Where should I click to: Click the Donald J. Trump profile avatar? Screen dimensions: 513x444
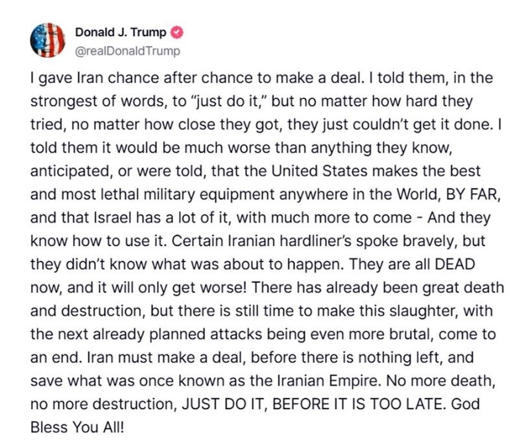[x=47, y=41]
